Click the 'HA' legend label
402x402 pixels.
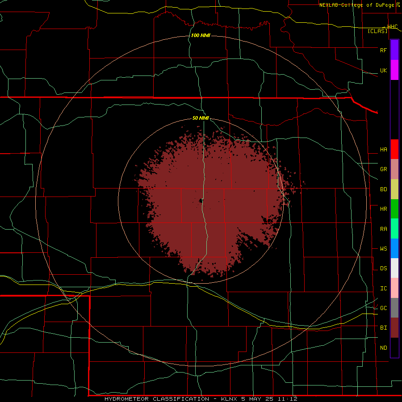[383, 149]
